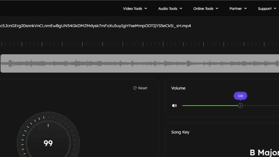Expand the Support chevron arrow
The image size is (279, 157).
[275, 9]
